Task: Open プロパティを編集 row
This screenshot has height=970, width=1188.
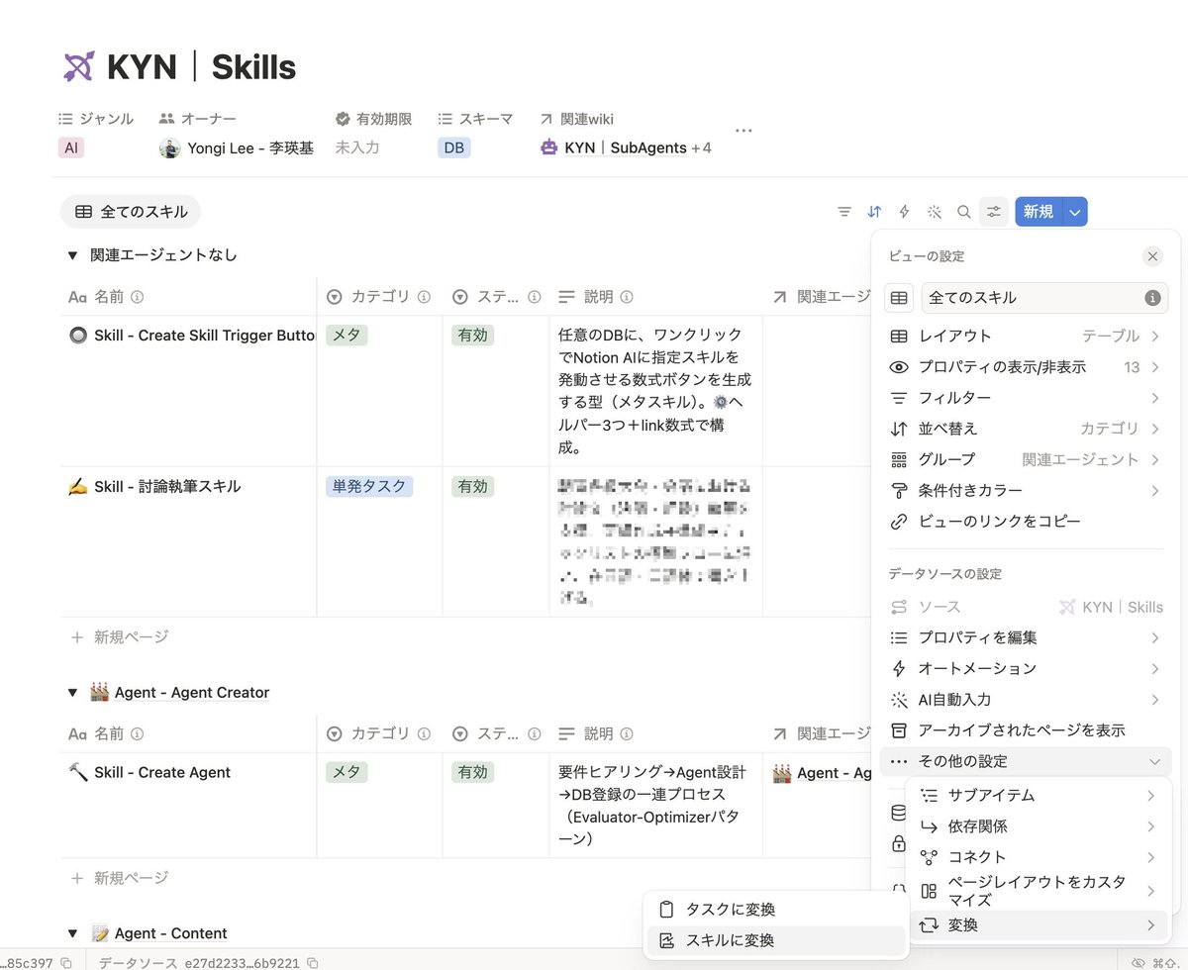Action: (x=1025, y=638)
